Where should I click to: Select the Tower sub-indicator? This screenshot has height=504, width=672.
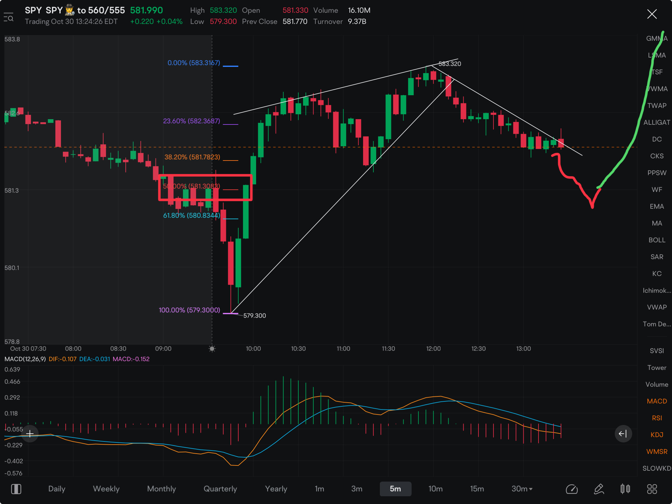coord(657,368)
